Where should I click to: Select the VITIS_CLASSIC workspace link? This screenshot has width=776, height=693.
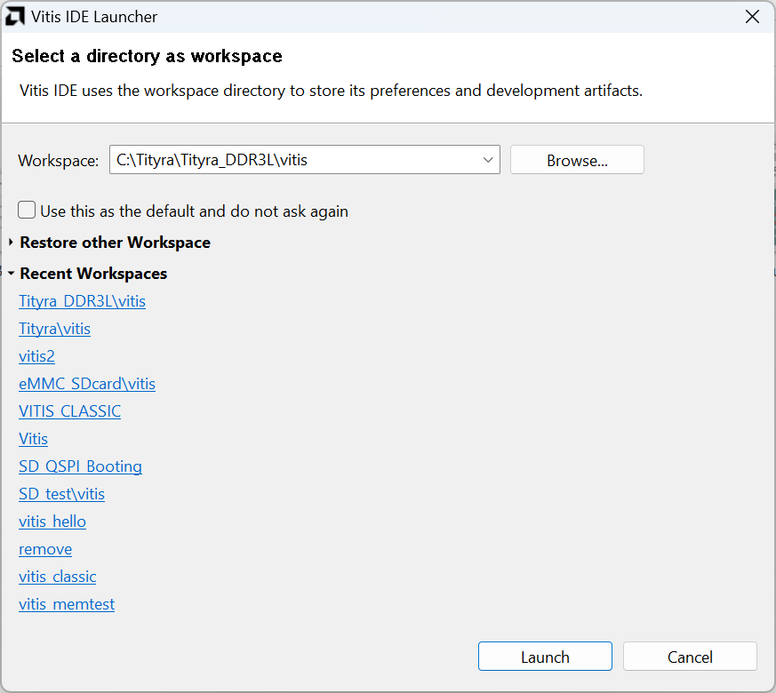coord(69,411)
